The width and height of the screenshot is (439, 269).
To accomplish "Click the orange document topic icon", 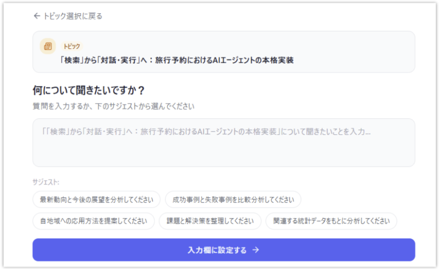I will coord(48,46).
